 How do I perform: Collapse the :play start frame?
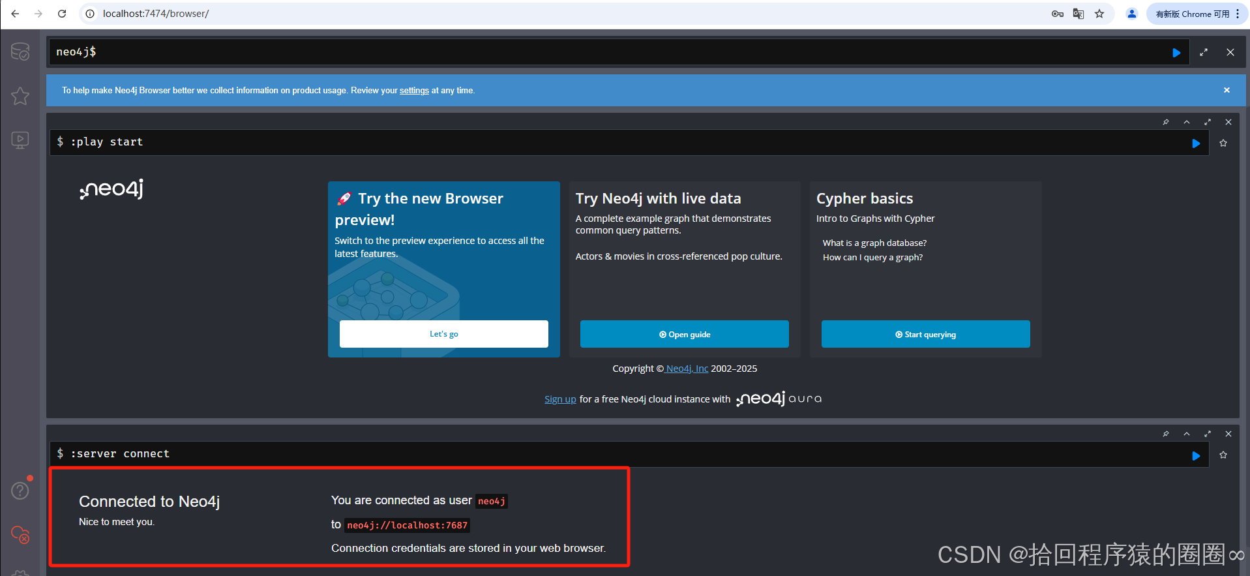coord(1187,122)
